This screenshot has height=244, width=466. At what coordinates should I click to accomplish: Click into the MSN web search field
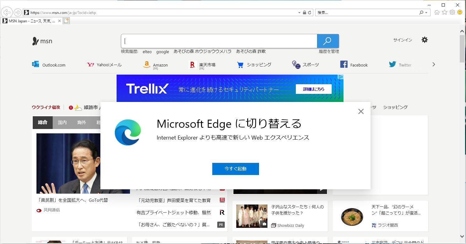point(219,41)
